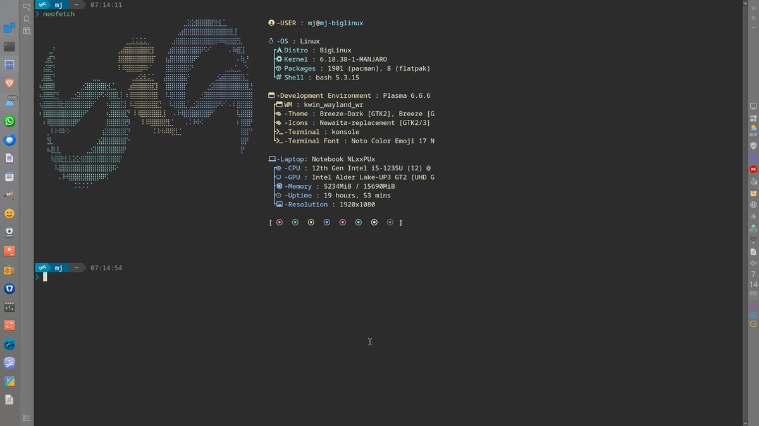The height and width of the screenshot is (426, 759).
Task: Click the timestamp 07:14:54
Action: point(106,268)
